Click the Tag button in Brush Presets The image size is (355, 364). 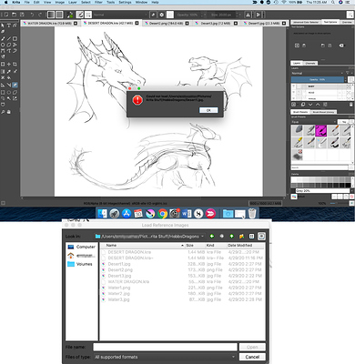(x=343, y=122)
